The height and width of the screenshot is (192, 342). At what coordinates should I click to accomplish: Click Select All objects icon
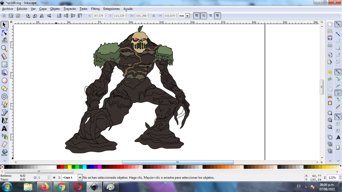(x=4, y=16)
